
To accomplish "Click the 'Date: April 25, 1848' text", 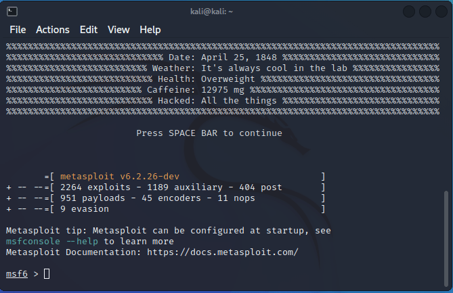I will (223, 58).
